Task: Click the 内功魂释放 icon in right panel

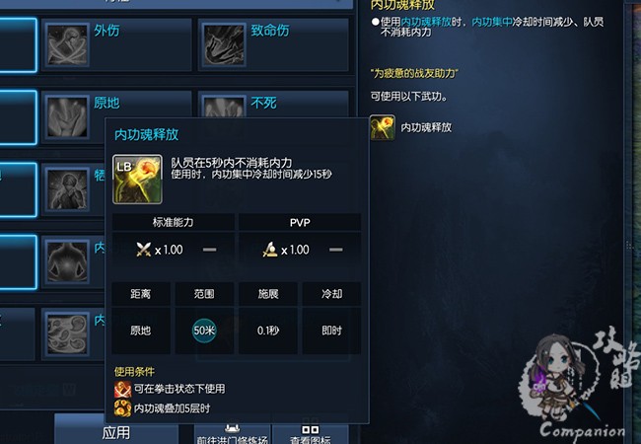Action: point(383,127)
